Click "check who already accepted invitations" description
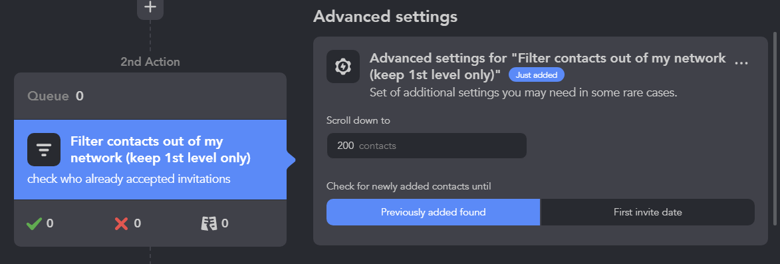780x264 pixels. (129, 179)
